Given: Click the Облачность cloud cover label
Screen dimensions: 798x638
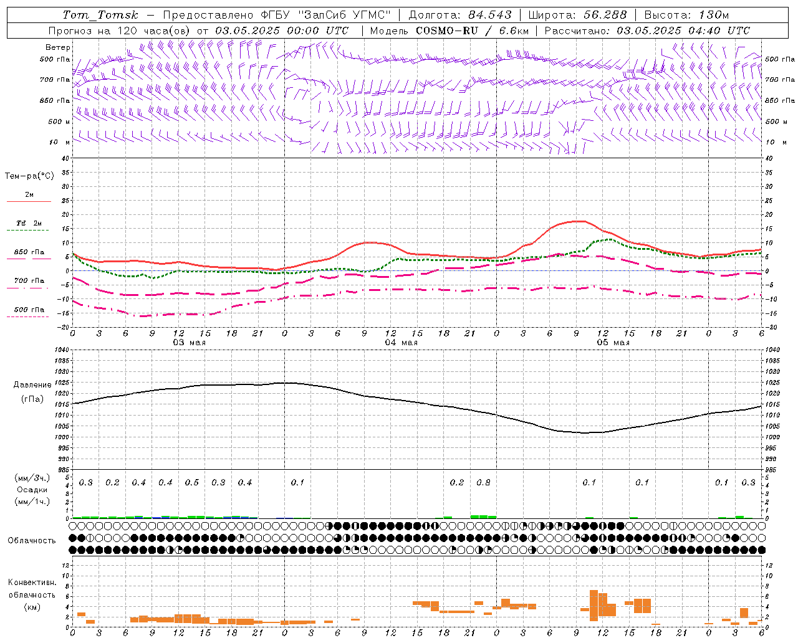Looking at the screenshot, I should [32, 541].
